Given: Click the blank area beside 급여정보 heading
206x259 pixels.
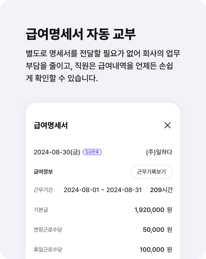Looking at the screenshot, I should point(92,172).
